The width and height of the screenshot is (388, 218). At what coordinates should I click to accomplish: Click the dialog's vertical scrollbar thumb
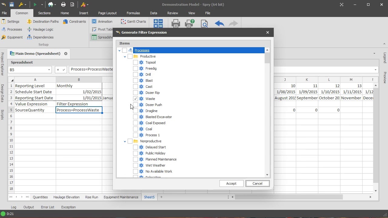[x=267, y=58]
